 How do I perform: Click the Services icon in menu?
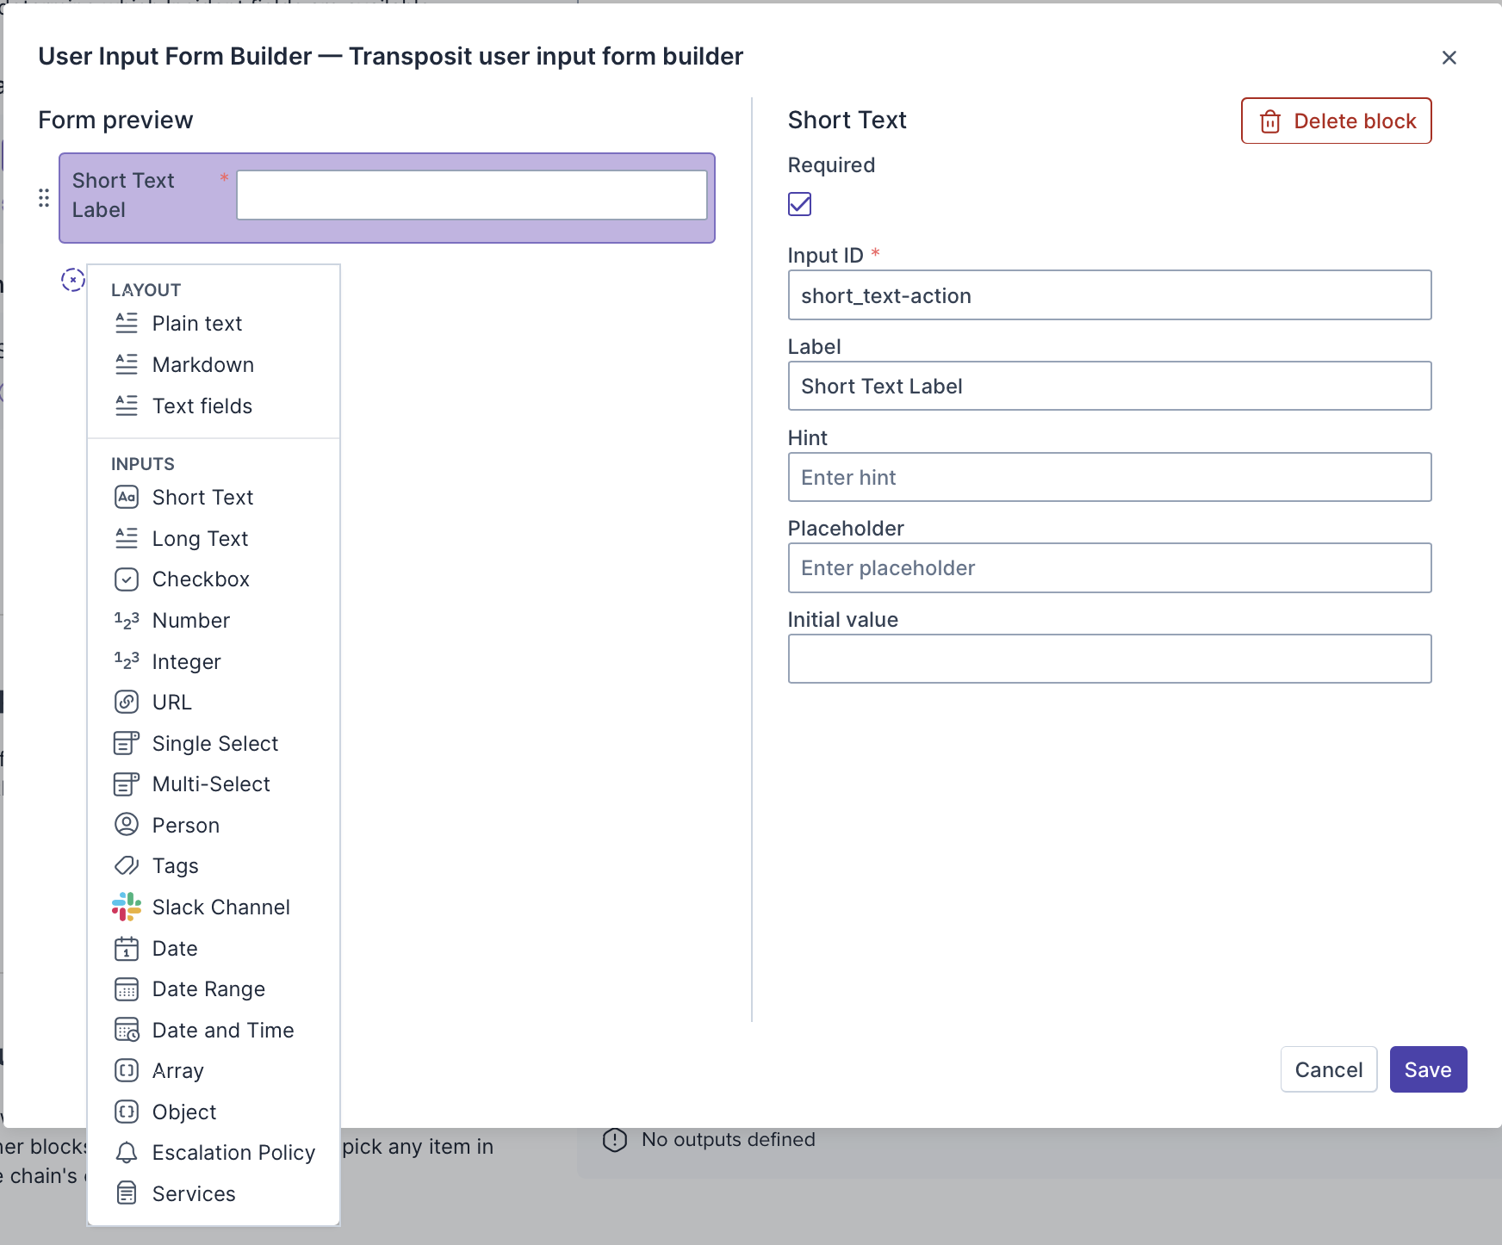pyautogui.click(x=127, y=1193)
